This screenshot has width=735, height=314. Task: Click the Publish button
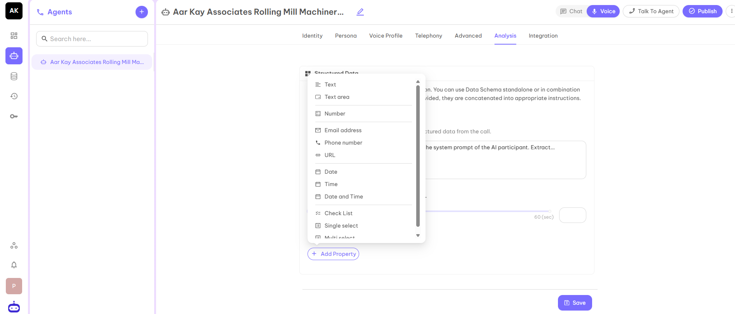702,11
